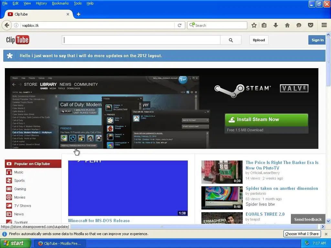Close the ClipTube tab

(x=68, y=14)
